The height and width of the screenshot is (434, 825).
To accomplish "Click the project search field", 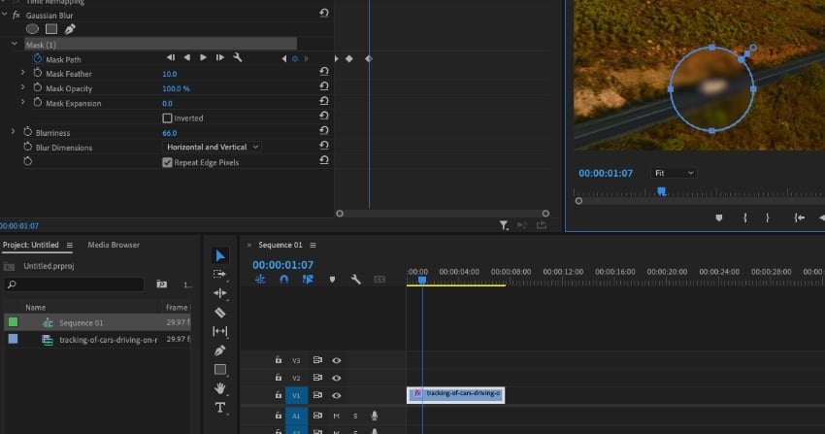I will coord(74,284).
